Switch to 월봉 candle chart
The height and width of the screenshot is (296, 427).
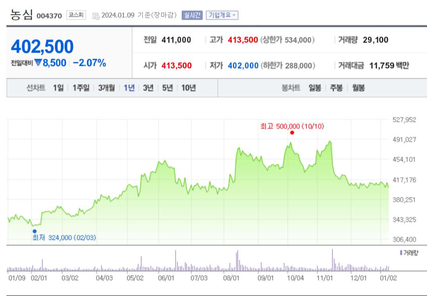[358, 88]
